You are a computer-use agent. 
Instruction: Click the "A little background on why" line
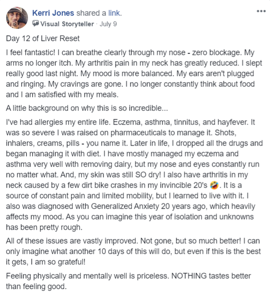(x=87, y=108)
